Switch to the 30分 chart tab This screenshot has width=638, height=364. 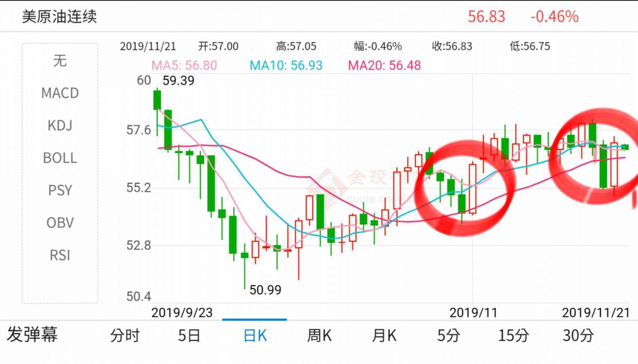(x=578, y=335)
